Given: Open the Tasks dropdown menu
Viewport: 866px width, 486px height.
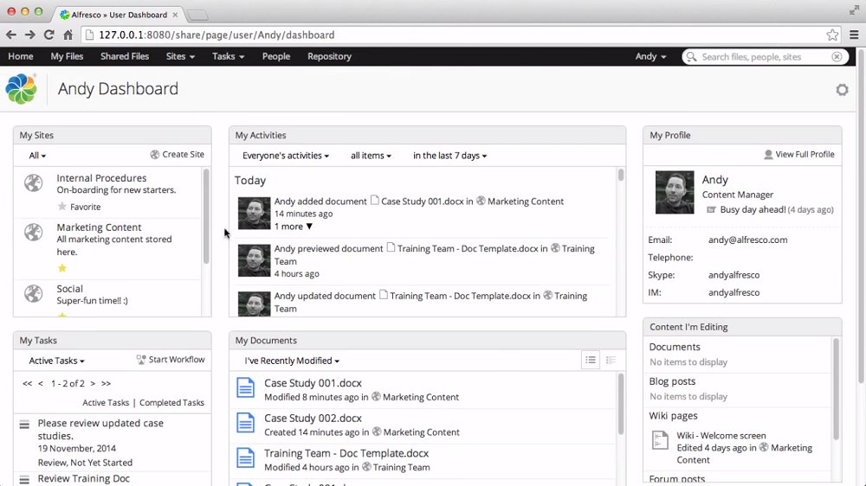Looking at the screenshot, I should tap(228, 56).
